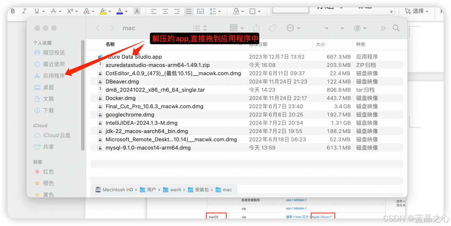Select jdk-22_macos-aarch64_bin.dmg
Image resolution: width=451 pixels, height=226 pixels.
pyautogui.click(x=247, y=131)
